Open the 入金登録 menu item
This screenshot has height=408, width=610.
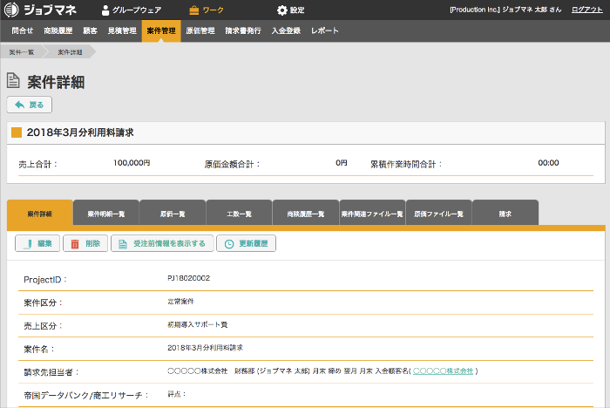[286, 31]
